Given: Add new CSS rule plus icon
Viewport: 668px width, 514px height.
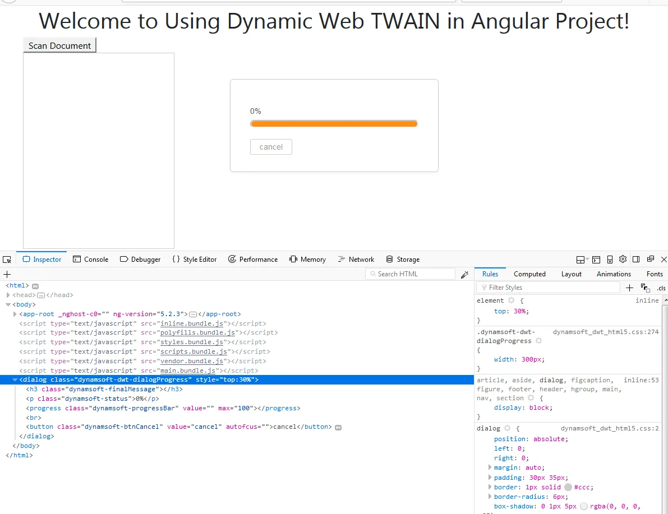Looking at the screenshot, I should (x=629, y=288).
